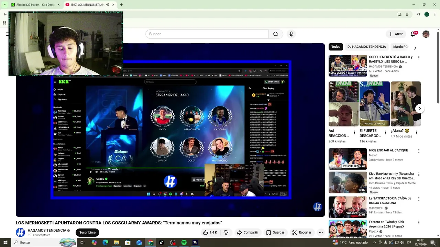This screenshot has width=440, height=247.
Task: Open the Chrome profile J avatar
Action: (x=427, y=14)
